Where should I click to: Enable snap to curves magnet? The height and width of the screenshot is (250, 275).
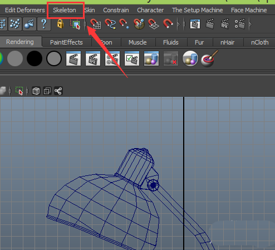110,24
